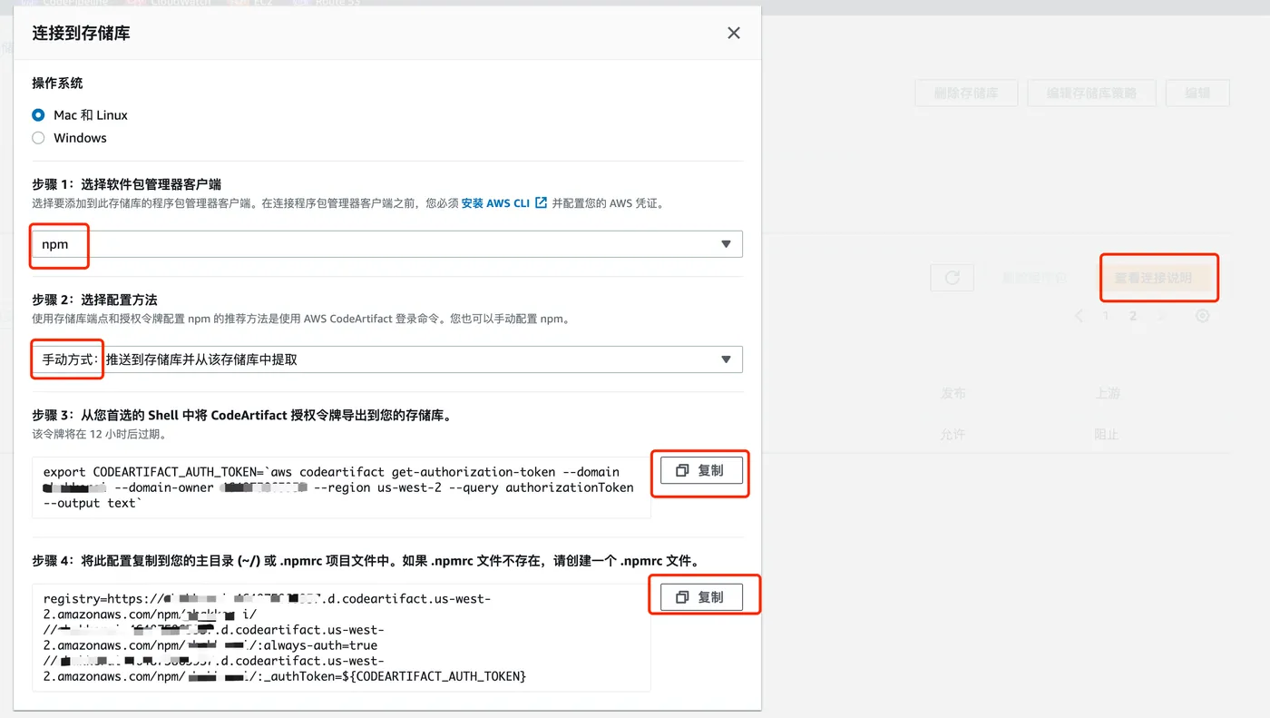Viewport: 1270px width, 718px height.
Task: Go to next page with right chevron
Action: point(1161,317)
